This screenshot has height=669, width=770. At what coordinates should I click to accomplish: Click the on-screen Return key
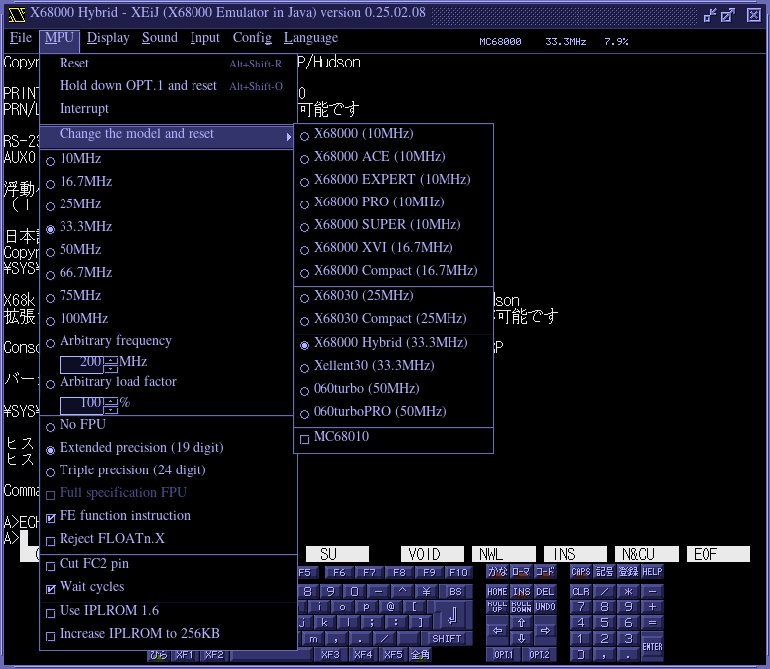point(452,614)
